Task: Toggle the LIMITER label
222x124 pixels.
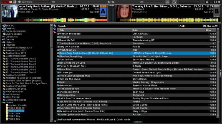Action: [x=111, y=6]
